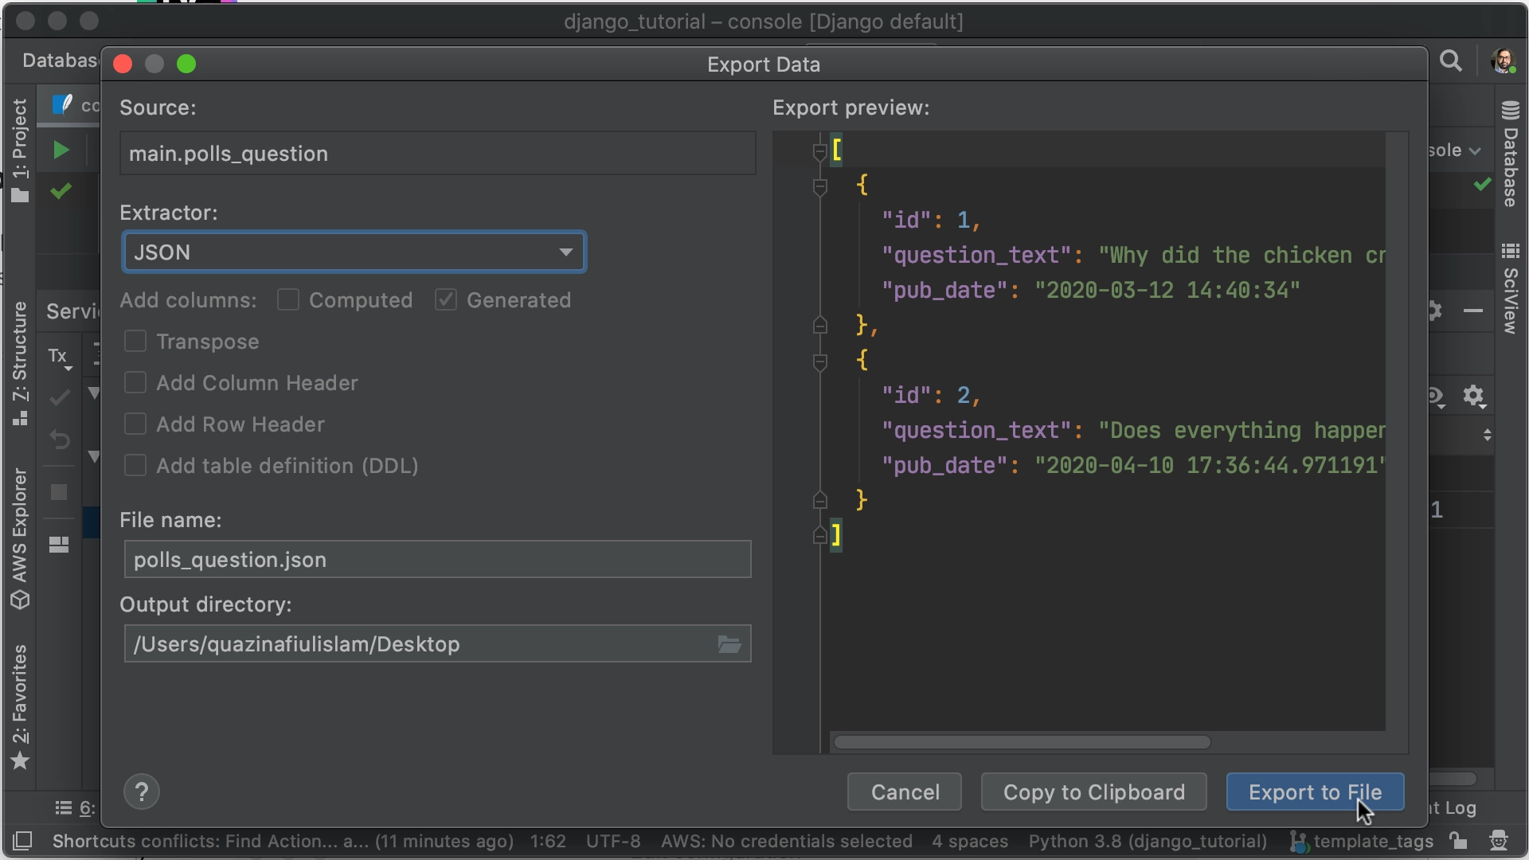Click the Export to File button
This screenshot has width=1529, height=860.
(x=1315, y=792)
